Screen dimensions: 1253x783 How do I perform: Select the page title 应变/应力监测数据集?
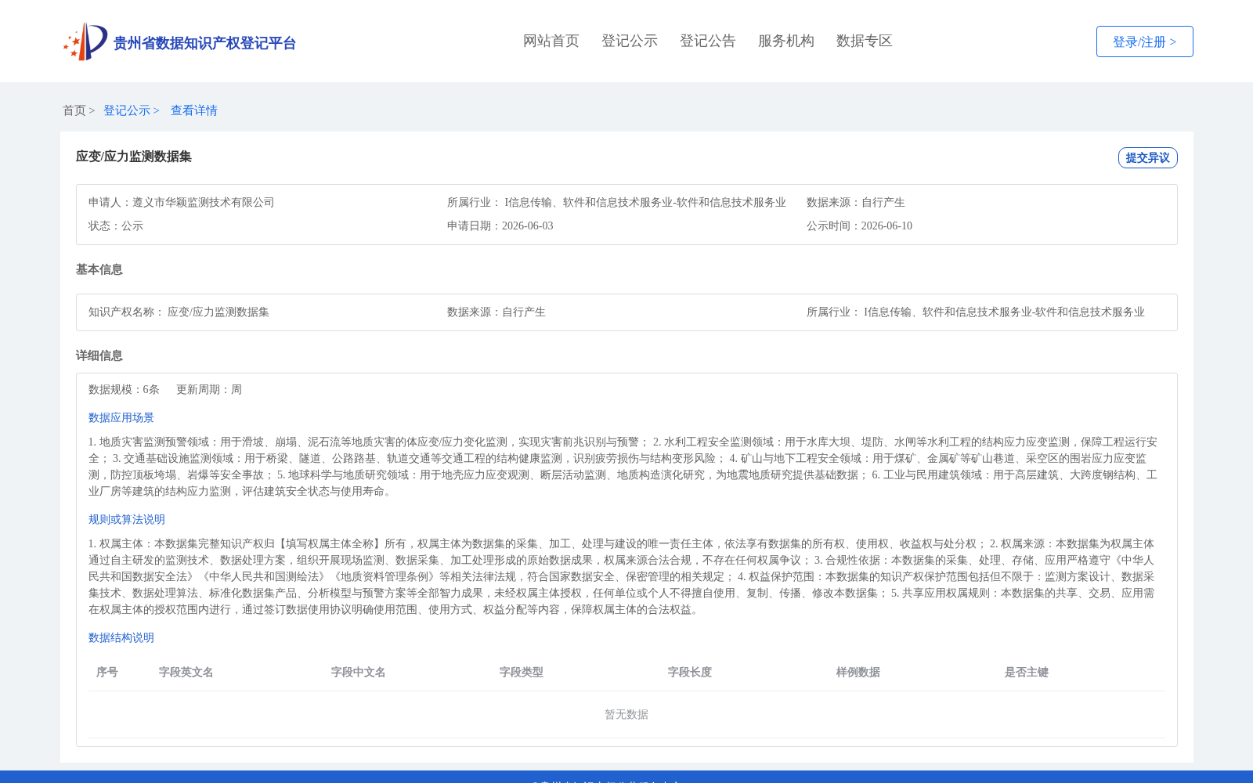(x=134, y=157)
